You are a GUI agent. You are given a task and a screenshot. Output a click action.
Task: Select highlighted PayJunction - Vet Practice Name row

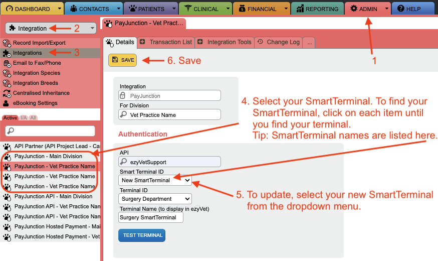(x=50, y=167)
